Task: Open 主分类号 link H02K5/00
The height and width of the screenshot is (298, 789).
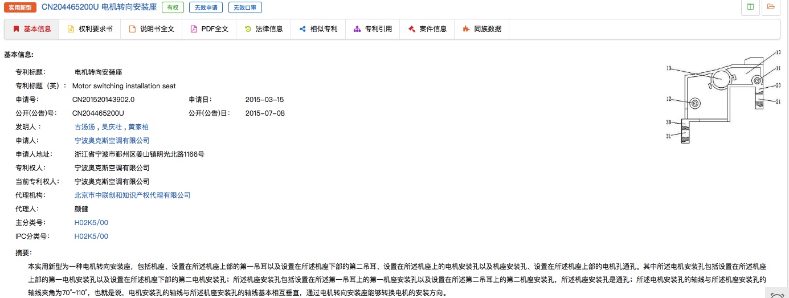Action: point(91,223)
